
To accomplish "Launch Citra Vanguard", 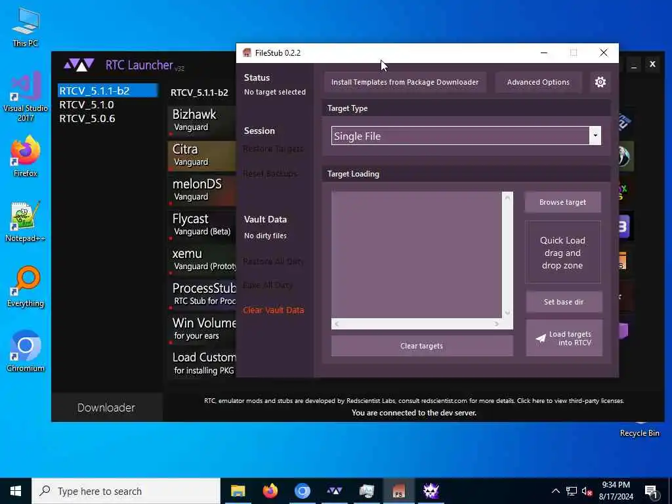I will click(202, 156).
